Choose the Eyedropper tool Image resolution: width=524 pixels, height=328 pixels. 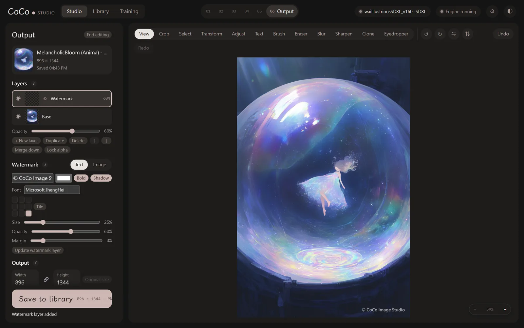(x=396, y=34)
